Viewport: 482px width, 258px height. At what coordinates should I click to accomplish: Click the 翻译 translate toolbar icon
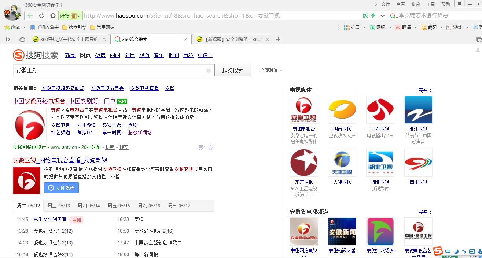pyautogui.click(x=403, y=27)
